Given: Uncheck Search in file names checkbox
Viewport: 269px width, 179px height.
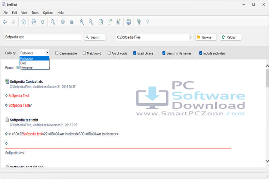Looking at the screenshot, I should [164, 53].
